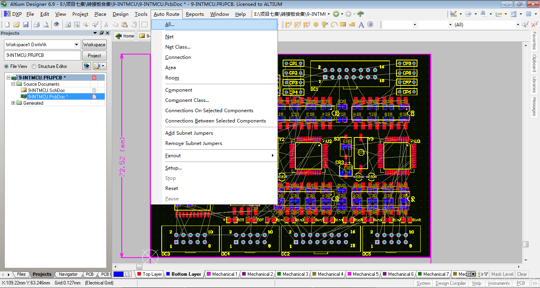Collapse the 9-INTMCU.PRJPCB project node
The height and width of the screenshot is (288, 540).
[8, 78]
